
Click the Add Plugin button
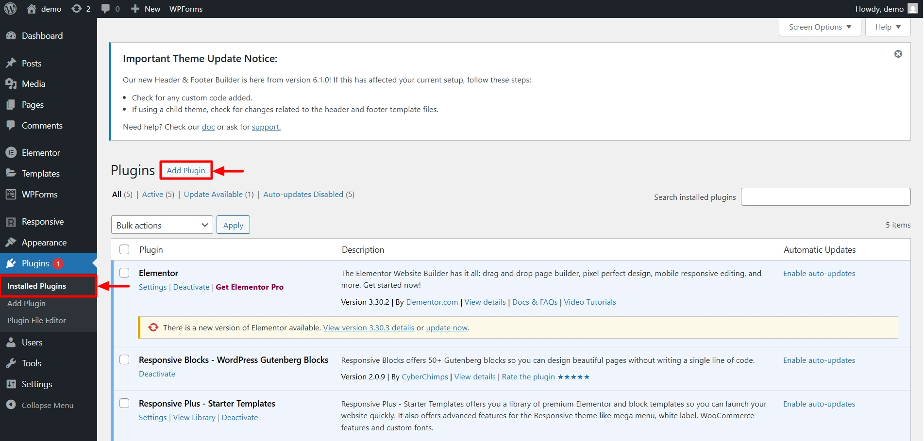coord(186,170)
